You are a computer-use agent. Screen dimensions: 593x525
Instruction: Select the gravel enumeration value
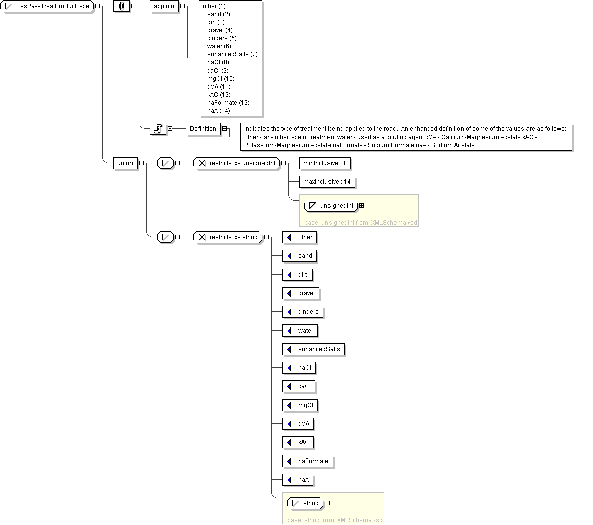coord(306,293)
